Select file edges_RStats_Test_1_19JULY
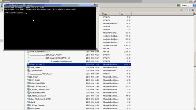 (40, 99)
